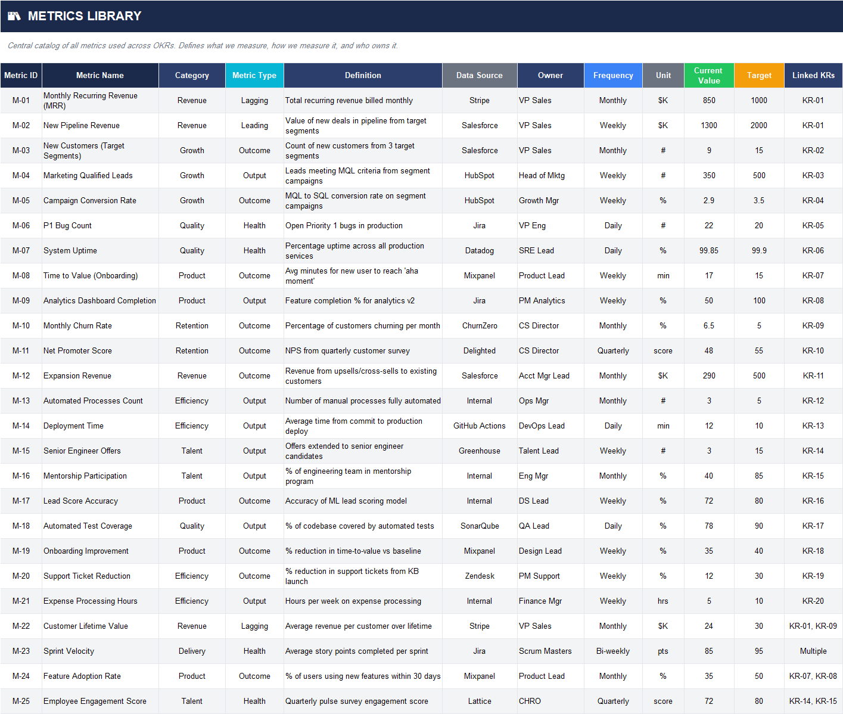Click the ChurnZero data source cell

(x=480, y=325)
